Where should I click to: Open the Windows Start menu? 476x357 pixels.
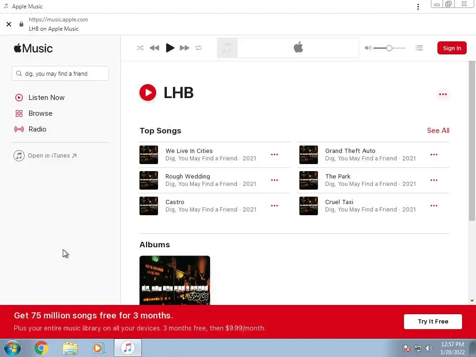[x=13, y=348]
